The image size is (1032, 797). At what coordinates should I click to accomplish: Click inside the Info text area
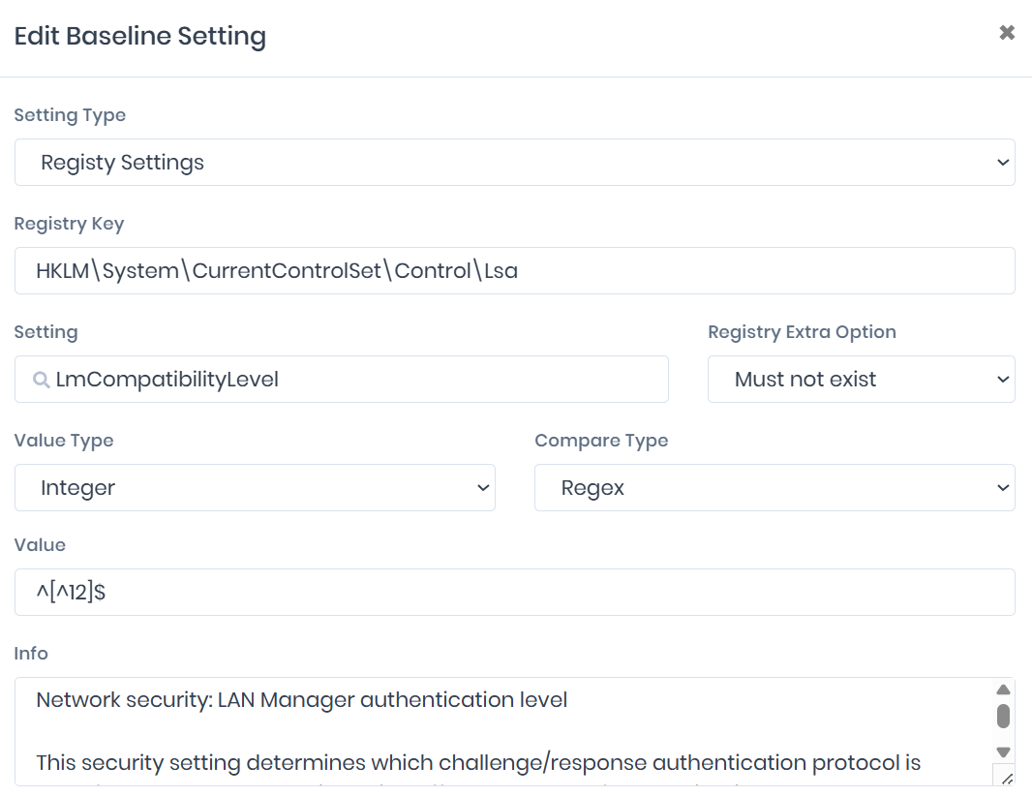click(x=484, y=731)
